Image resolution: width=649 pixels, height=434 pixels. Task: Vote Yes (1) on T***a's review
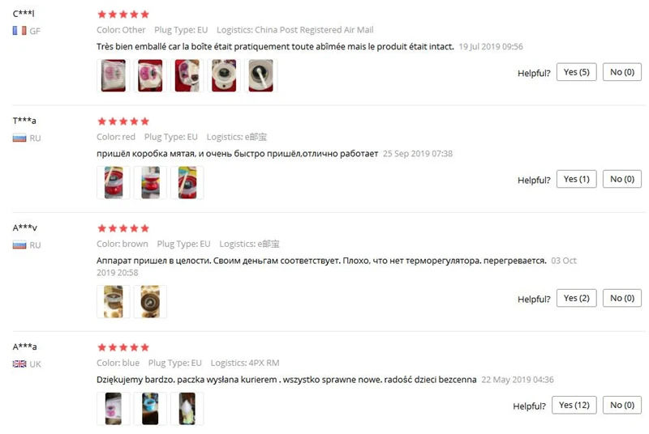click(576, 179)
